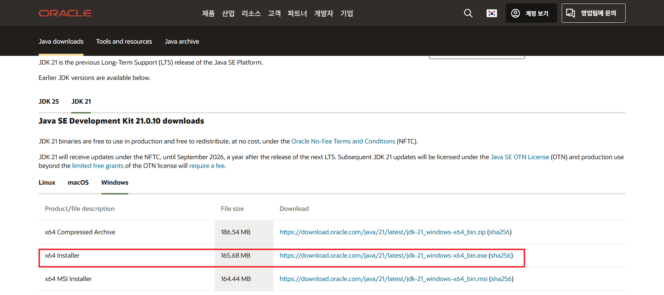
Task: Select the Java downloads tab
Action: 61,42
